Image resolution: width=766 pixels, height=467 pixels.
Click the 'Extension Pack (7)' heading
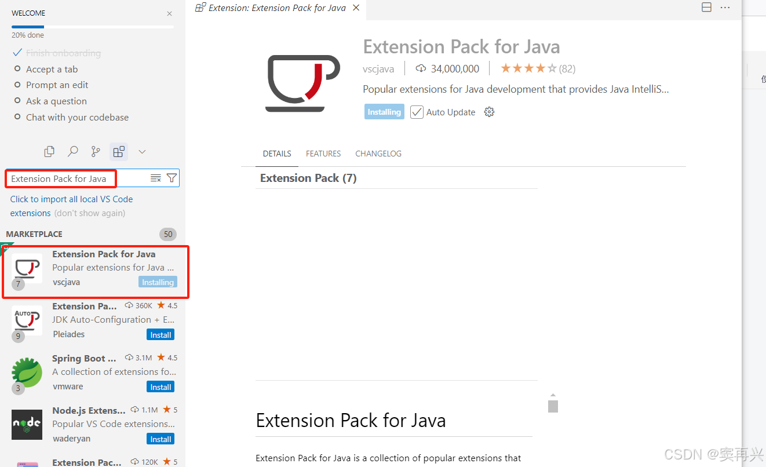coord(308,178)
